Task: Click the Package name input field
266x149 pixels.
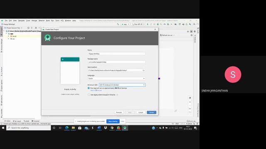Action: [116, 62]
